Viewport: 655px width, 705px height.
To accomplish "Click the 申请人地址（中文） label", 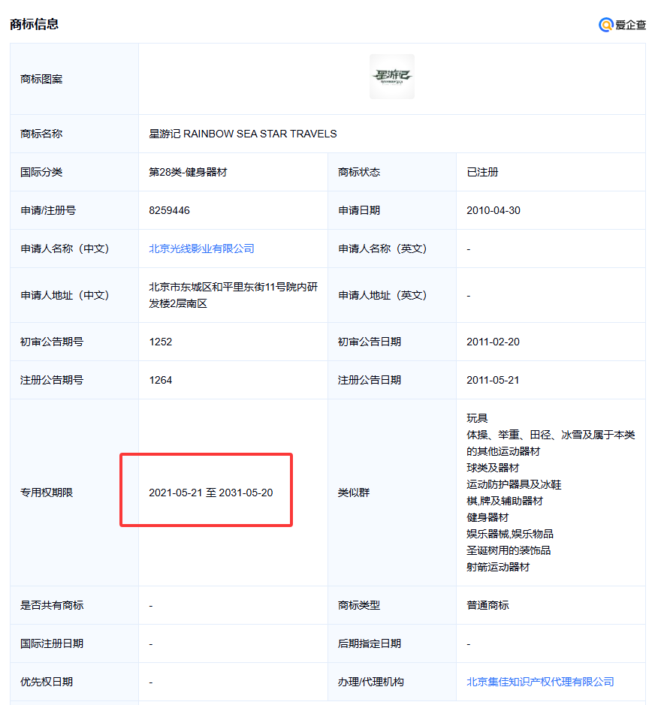I will [65, 295].
